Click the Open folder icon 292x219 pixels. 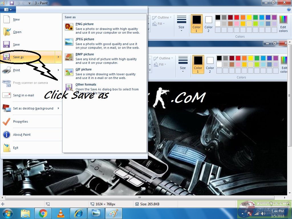coord(7,32)
